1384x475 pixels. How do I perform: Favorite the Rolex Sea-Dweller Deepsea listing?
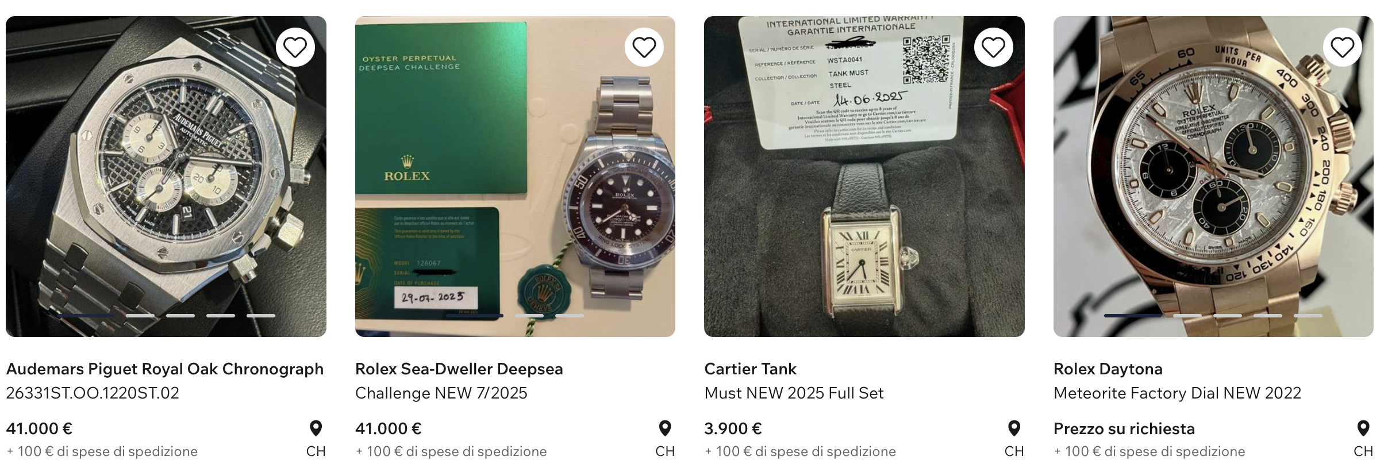pyautogui.click(x=644, y=47)
